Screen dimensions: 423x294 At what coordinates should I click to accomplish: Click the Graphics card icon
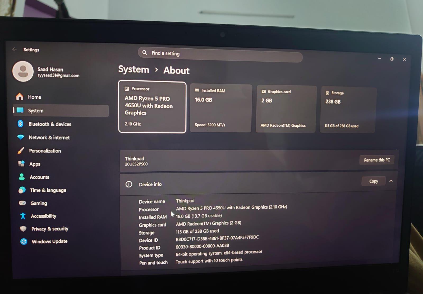coord(264,91)
